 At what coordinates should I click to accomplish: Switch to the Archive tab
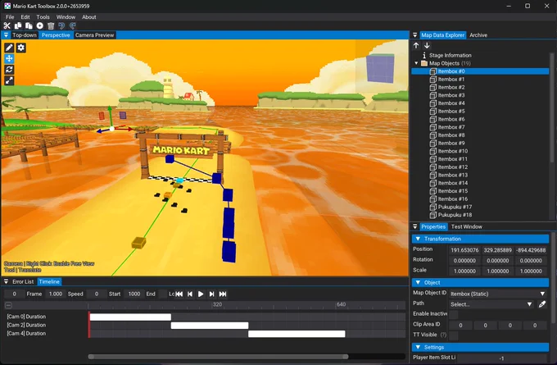tap(478, 35)
